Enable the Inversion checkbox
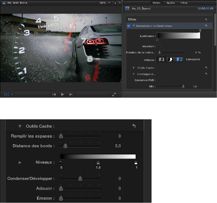Image resolution: width=217 pixels, height=203 pixels. (159, 46)
